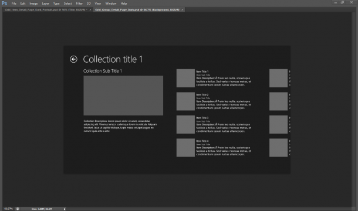Select the Item Title 2 thumbnail
Viewport: 358px width, 211px height.
point(185,101)
